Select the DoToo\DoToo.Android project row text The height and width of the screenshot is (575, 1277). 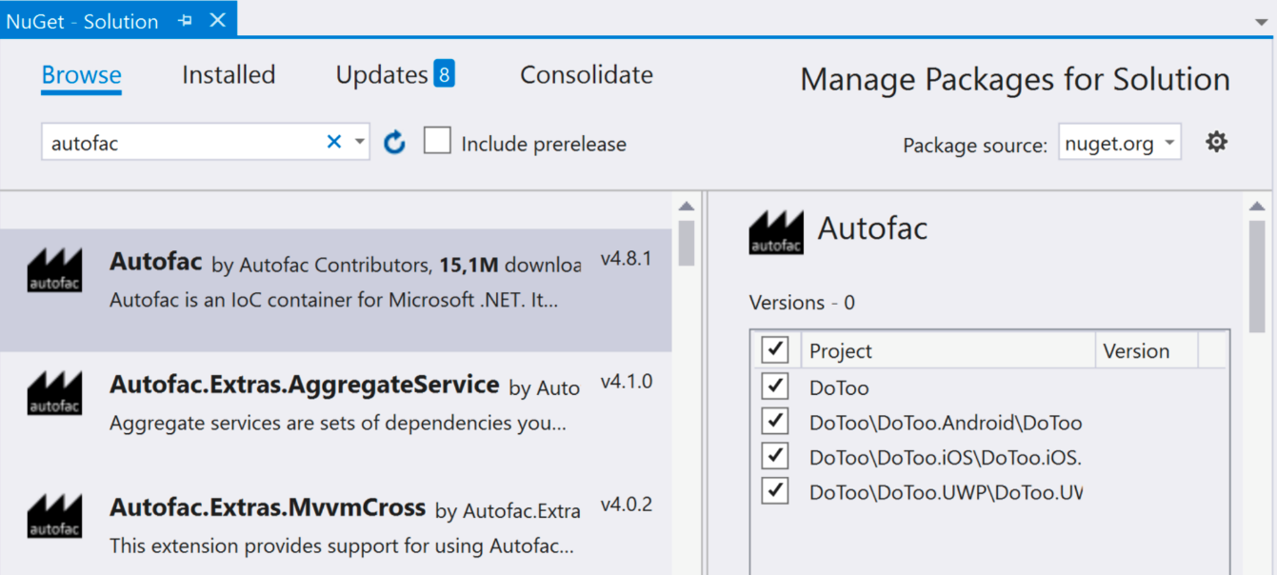(946, 423)
